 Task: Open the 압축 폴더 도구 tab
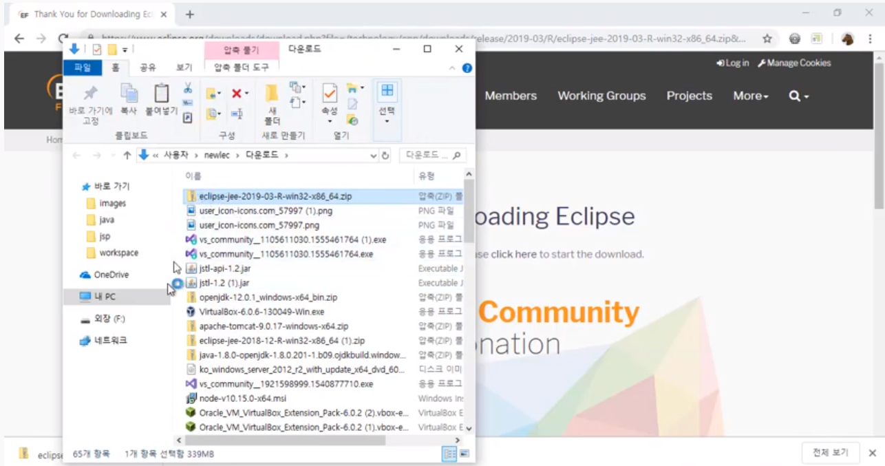coord(242,67)
